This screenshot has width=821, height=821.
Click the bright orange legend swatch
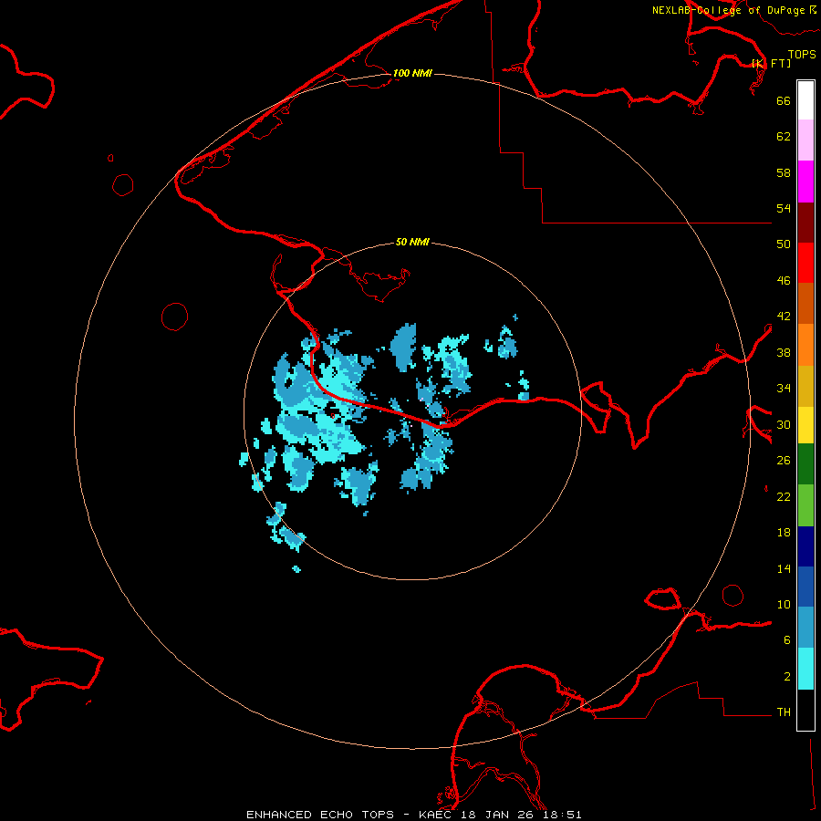coord(805,345)
